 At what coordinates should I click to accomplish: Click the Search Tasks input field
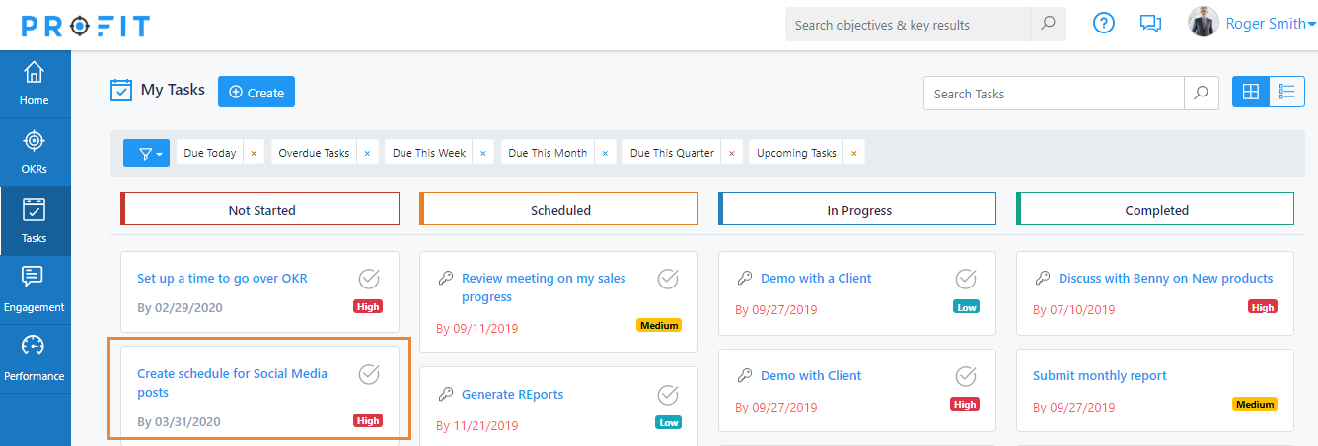[x=1054, y=94]
